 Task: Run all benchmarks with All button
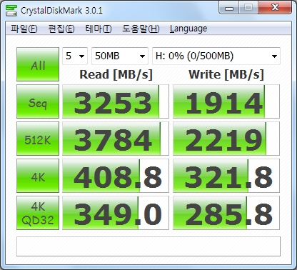click(x=38, y=64)
